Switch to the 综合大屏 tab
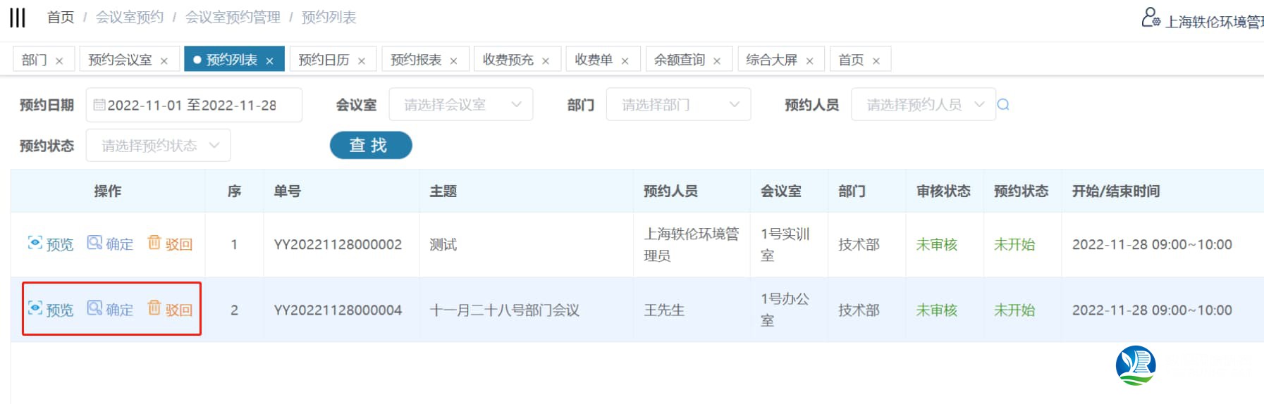Viewport: 1264px width, 404px height. [771, 60]
